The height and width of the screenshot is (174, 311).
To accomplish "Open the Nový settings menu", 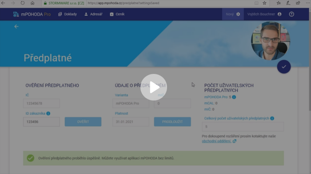I will 233,14.
